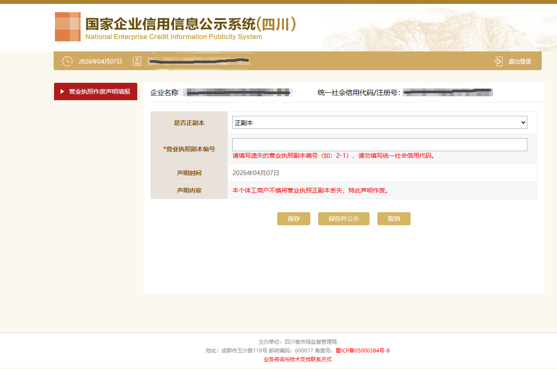557x369 pixels.
Task: Click the 声明时间 date value 2026年04月07日
Action: 256,173
